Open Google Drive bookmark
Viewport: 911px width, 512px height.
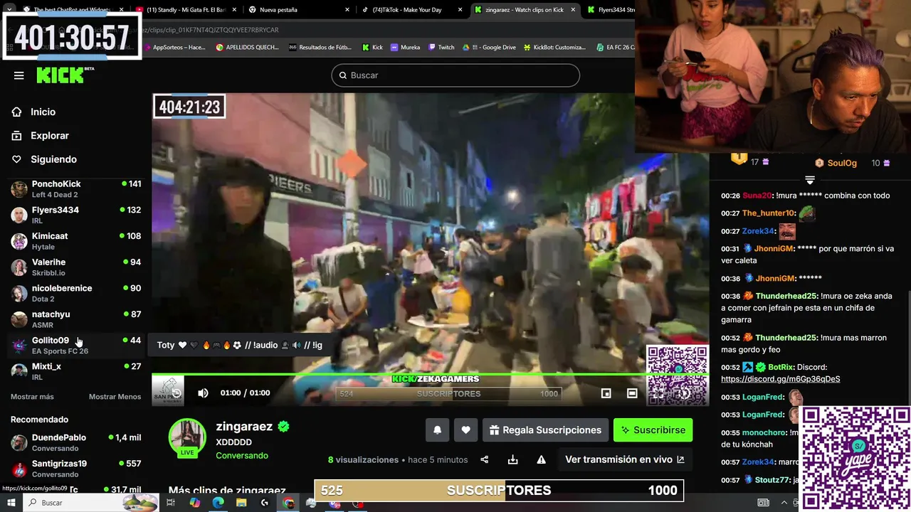click(489, 47)
